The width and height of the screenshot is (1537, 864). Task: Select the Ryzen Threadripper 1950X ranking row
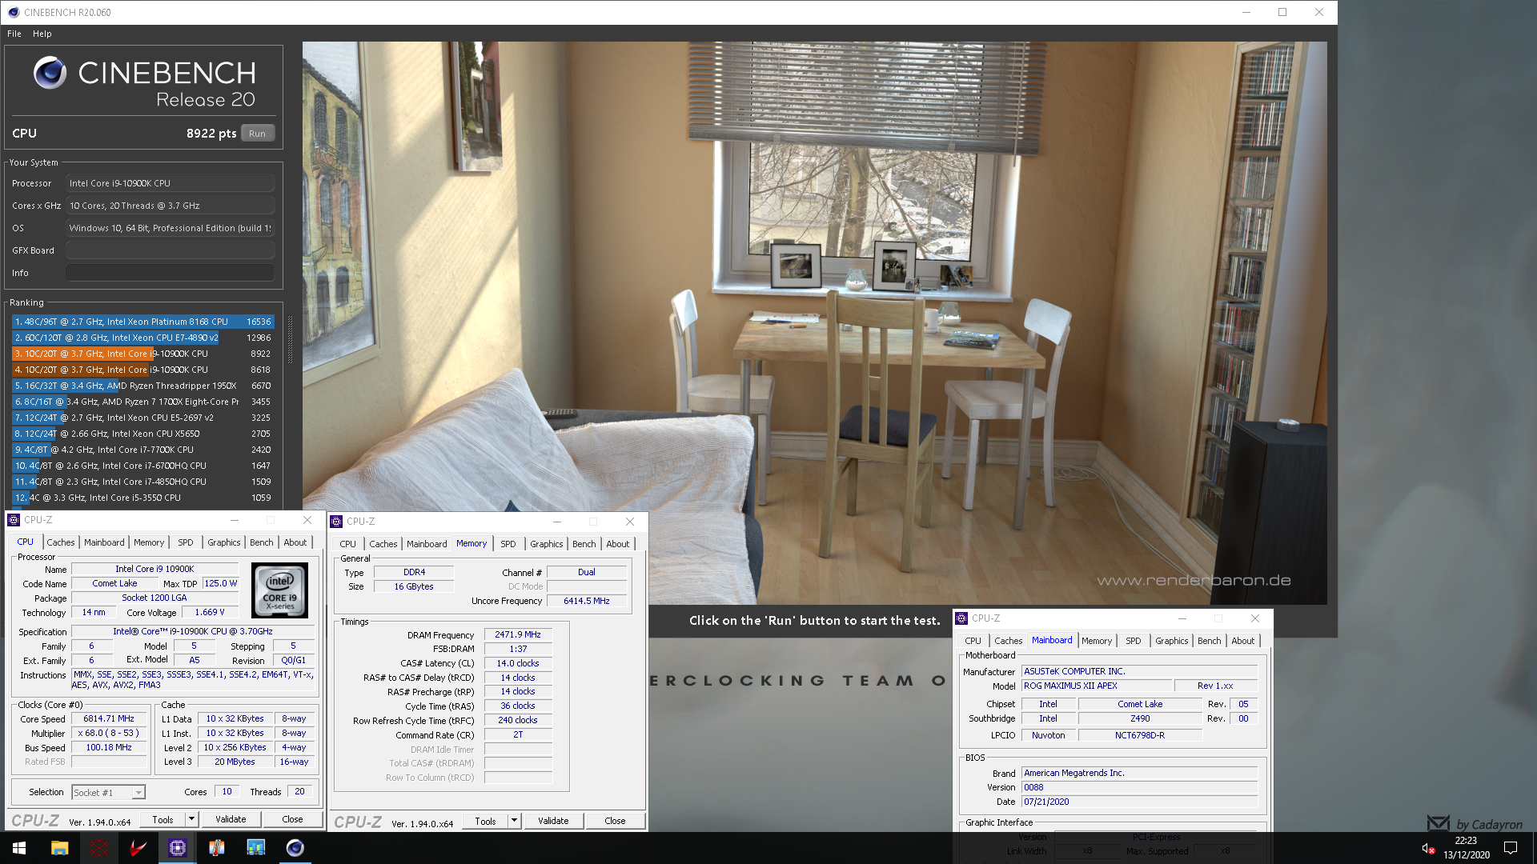click(x=143, y=386)
